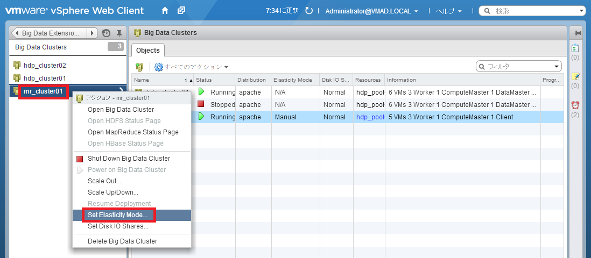The image size is (591, 258).
Task: Click hdp_cluster02 cluster icon in navigator
Action: [x=17, y=66]
